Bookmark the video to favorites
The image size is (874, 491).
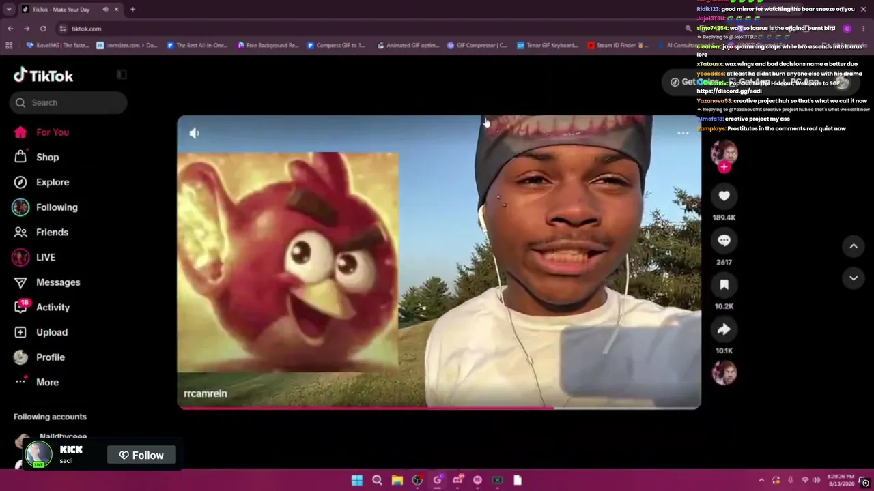[x=724, y=285]
